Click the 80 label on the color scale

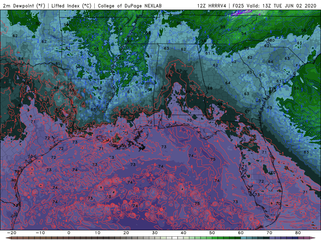pyautogui.click(x=298, y=233)
